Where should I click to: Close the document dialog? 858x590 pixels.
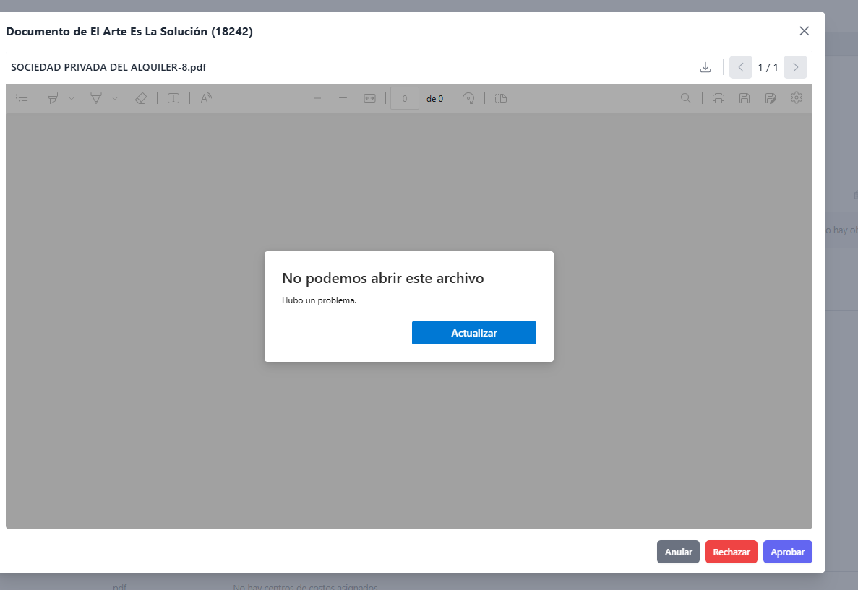(x=804, y=31)
